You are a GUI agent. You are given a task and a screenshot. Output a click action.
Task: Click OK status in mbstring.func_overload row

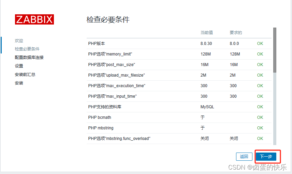[260, 139]
